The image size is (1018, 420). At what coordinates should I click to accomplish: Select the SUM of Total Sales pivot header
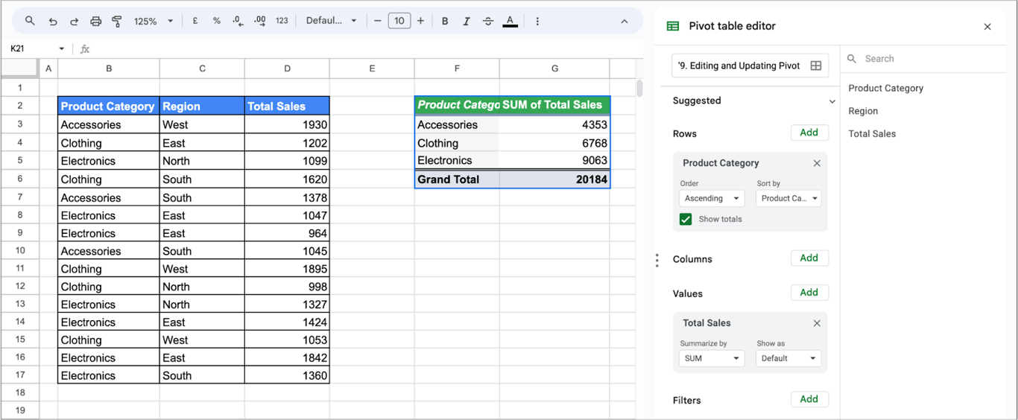554,105
